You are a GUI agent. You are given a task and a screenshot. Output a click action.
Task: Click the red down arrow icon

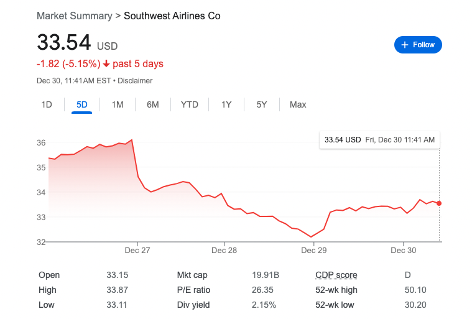(106, 64)
